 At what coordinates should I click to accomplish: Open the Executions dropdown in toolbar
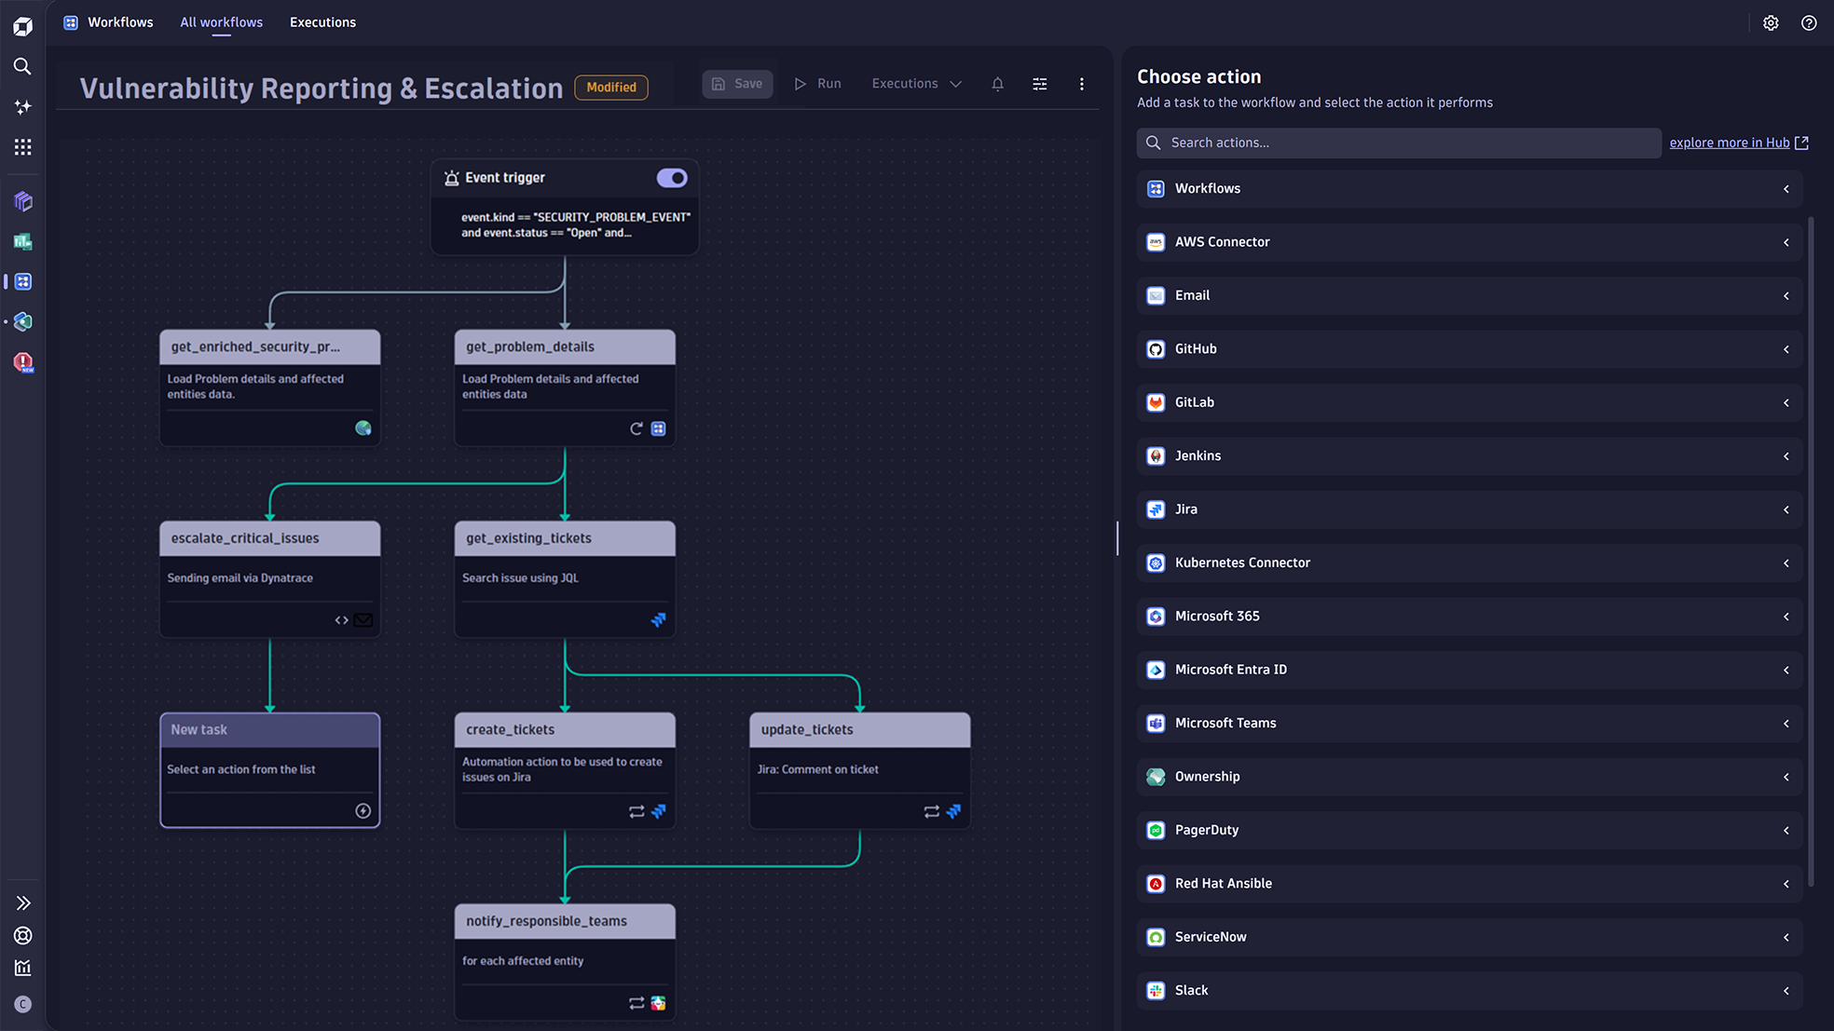coord(916,84)
